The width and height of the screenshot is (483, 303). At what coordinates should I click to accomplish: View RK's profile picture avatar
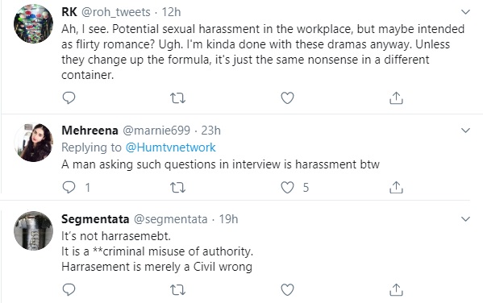click(x=33, y=23)
